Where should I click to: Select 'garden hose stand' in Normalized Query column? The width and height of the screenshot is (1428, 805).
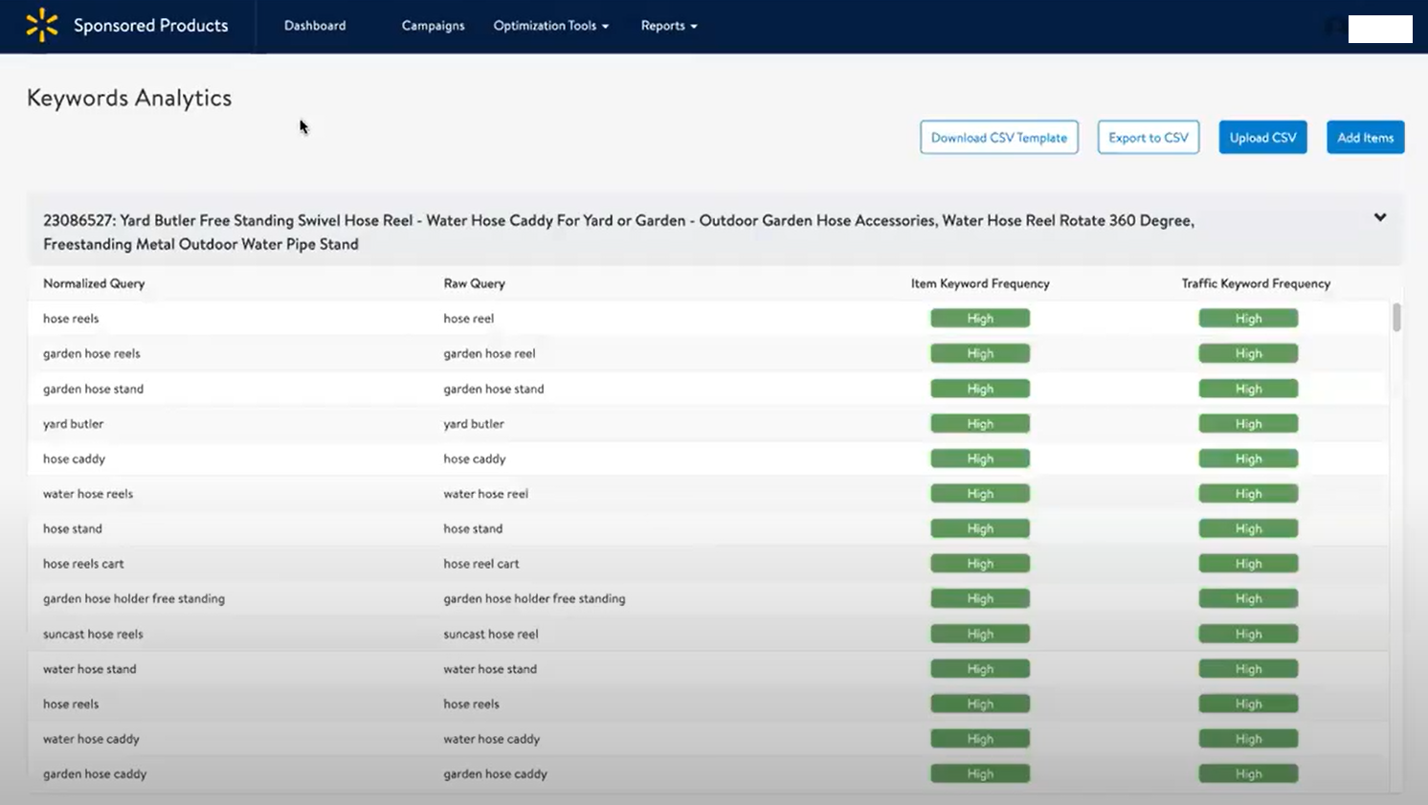coord(93,389)
